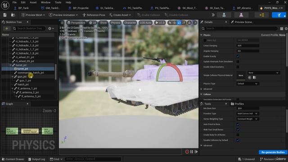
Task: Toggle Simulation Generates Hit Events checkbox
Action: coord(238,99)
